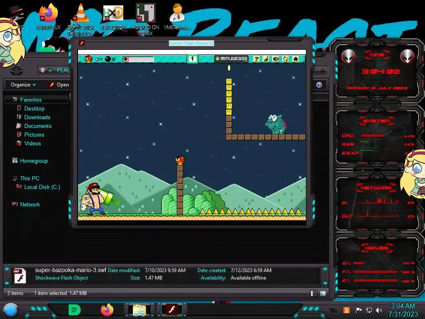Click the Goomba on the brick pillar
The height and width of the screenshot is (319, 425).
coord(180,160)
